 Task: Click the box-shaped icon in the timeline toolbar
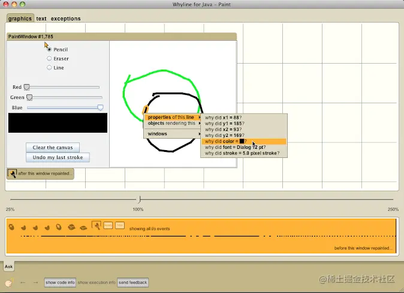(71, 227)
